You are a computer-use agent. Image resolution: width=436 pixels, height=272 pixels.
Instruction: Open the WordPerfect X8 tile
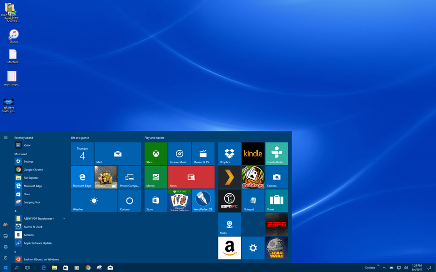[x=203, y=201]
